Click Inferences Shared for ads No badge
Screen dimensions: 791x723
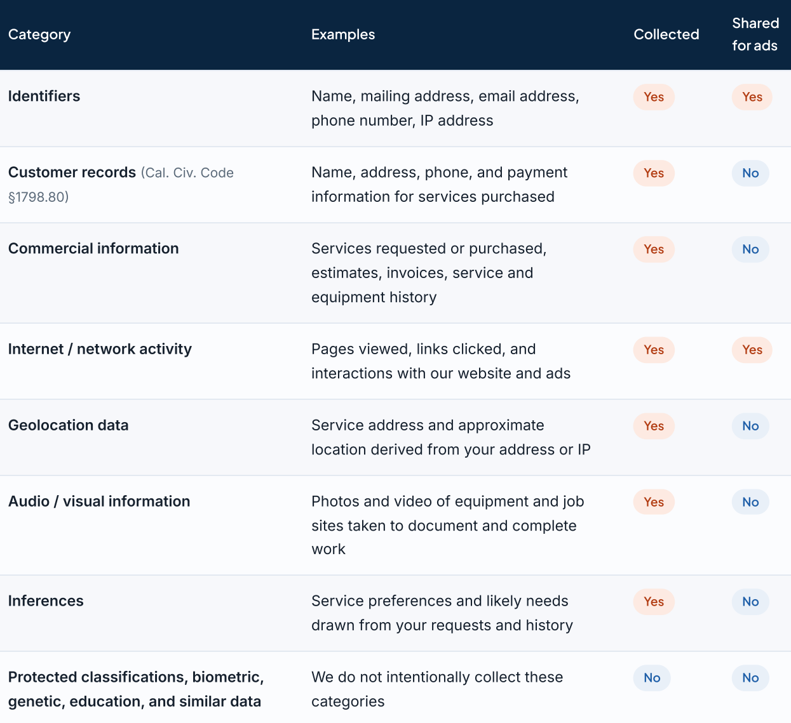[x=750, y=602]
